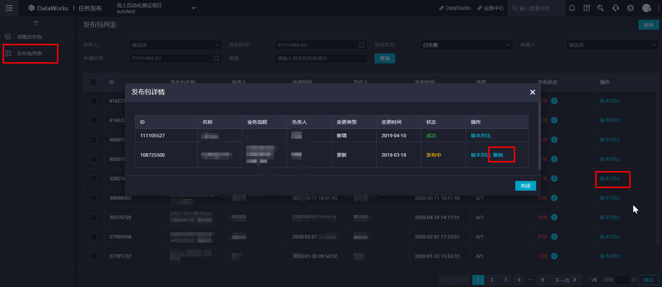Click 关闭 to close the dialog
This screenshot has width=662, height=287.
(x=525, y=186)
